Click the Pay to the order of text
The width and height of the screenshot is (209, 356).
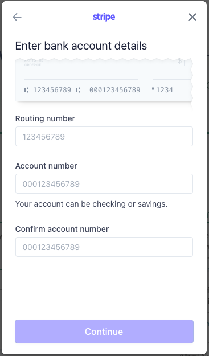pyautogui.click(x=34, y=63)
